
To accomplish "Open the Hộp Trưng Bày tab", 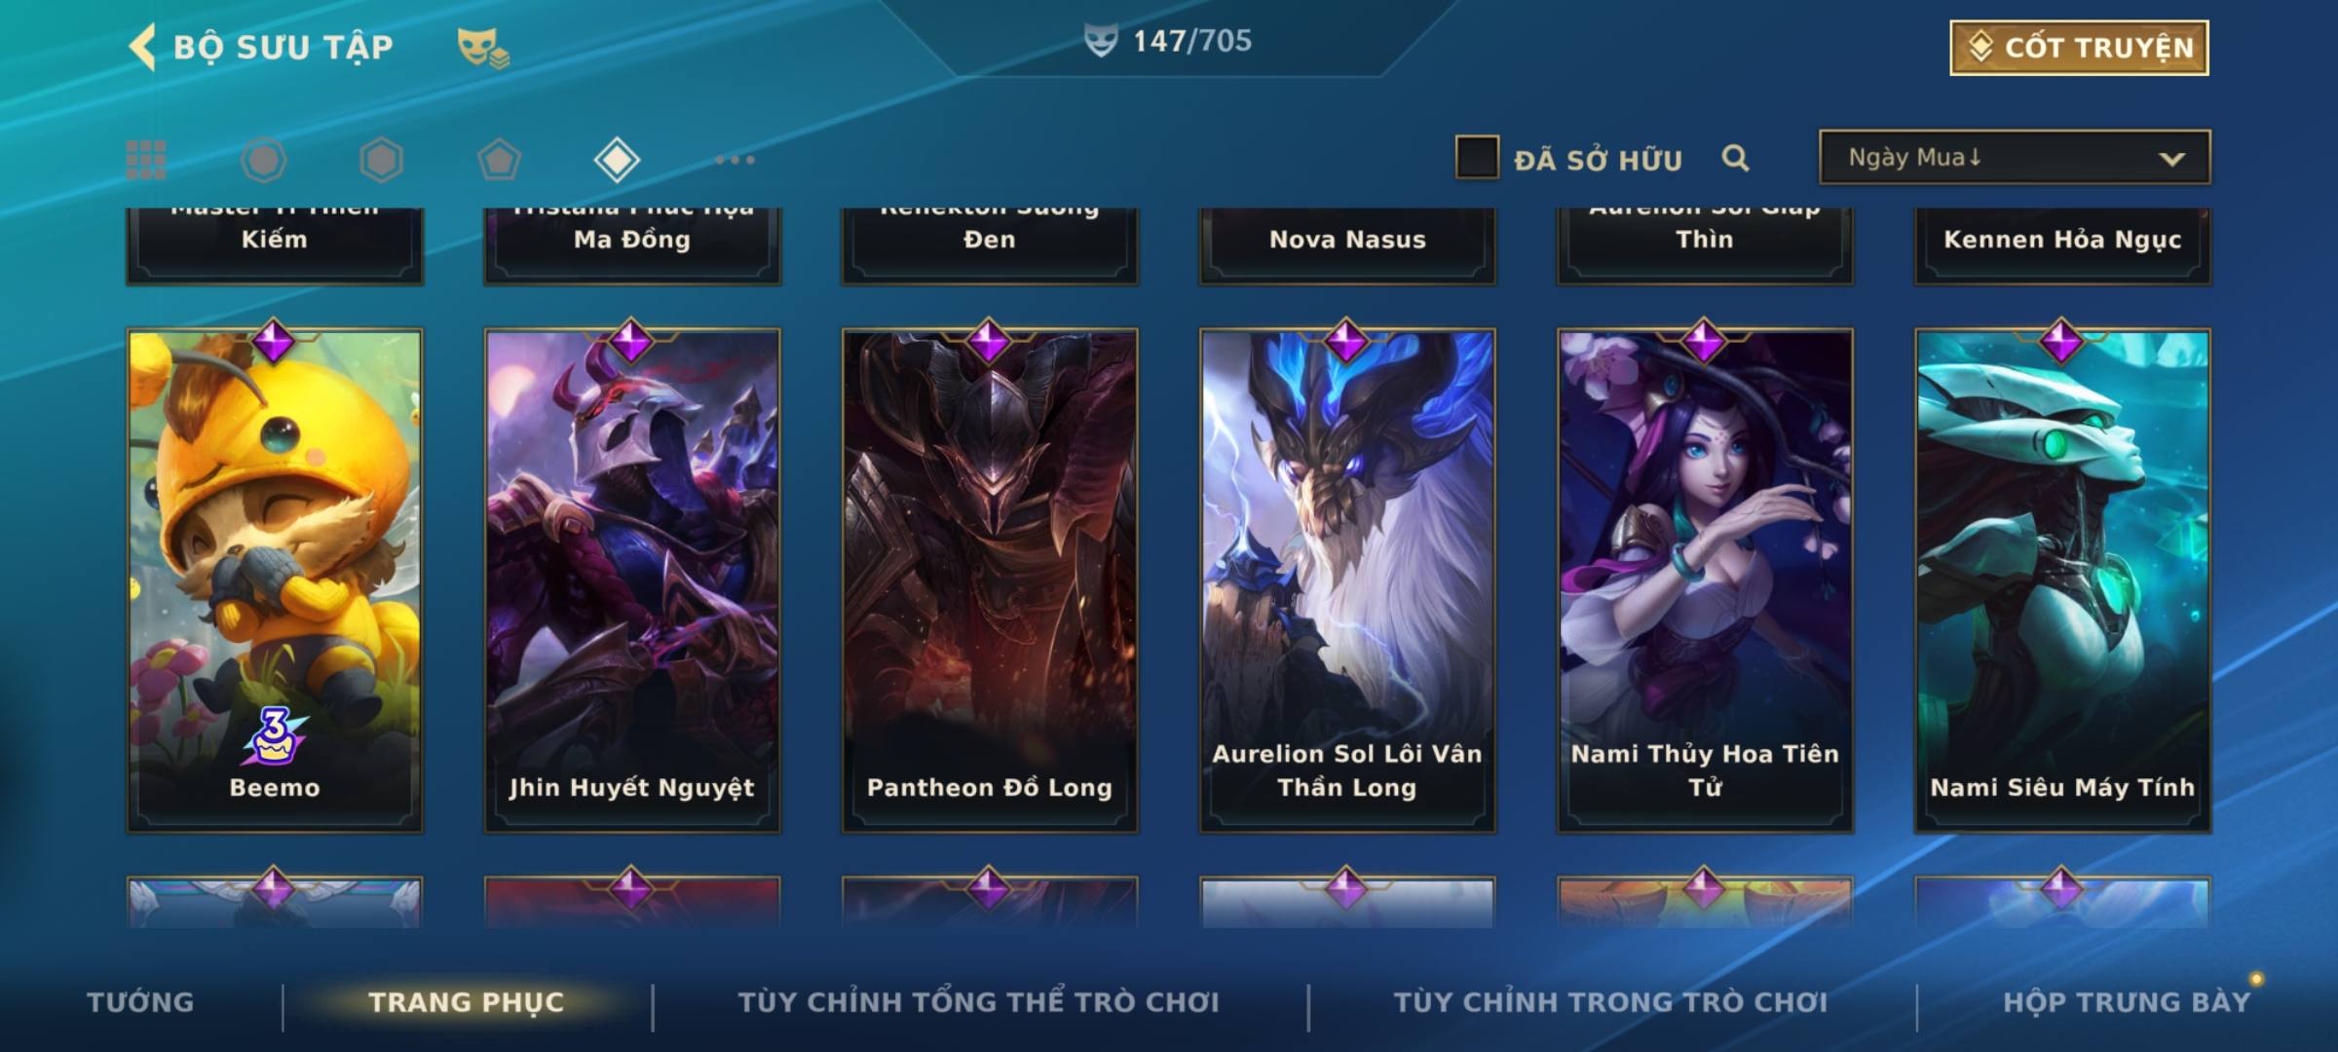I will click(x=2127, y=1002).
